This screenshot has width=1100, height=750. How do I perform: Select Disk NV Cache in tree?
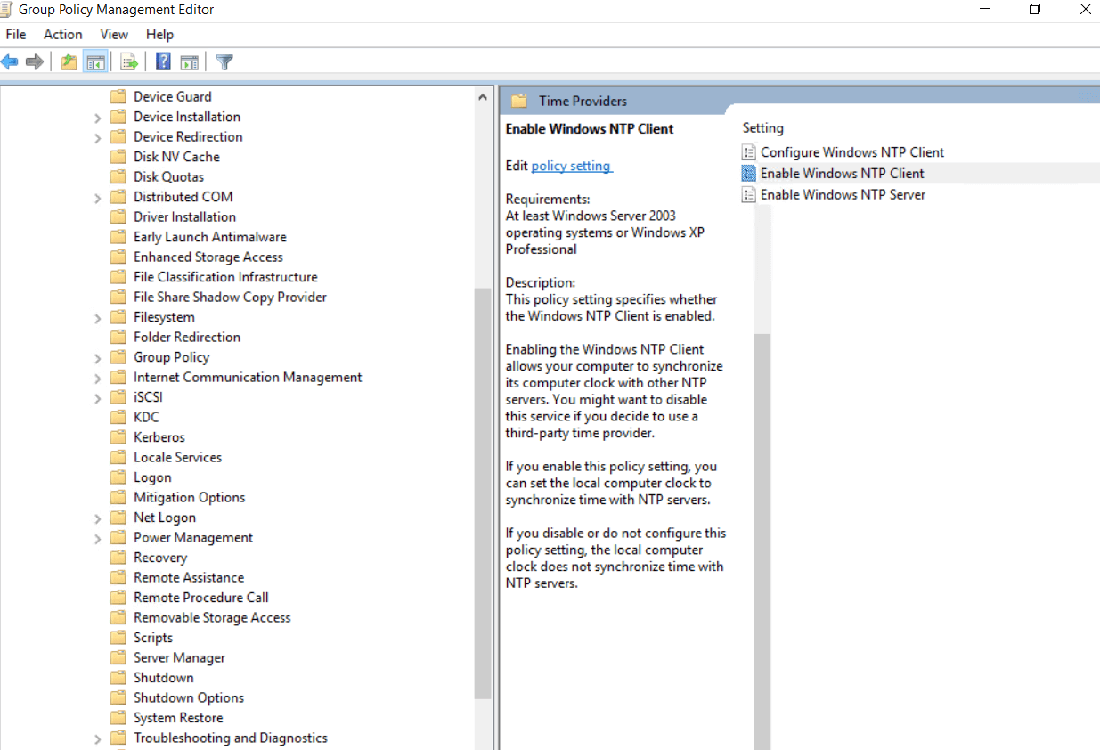click(176, 157)
